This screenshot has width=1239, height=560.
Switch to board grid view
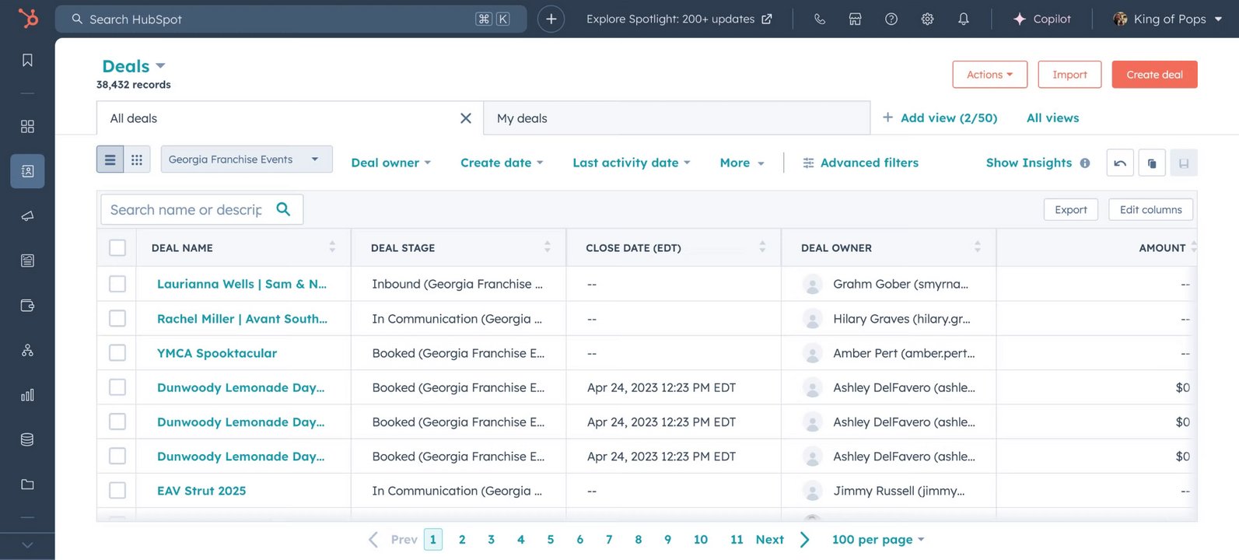tap(137, 159)
